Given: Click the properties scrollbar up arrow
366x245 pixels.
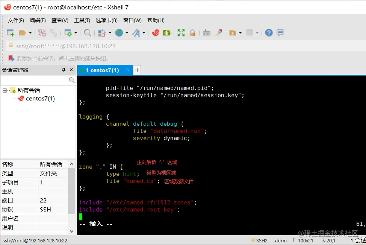Looking at the screenshot, I should [72, 164].
